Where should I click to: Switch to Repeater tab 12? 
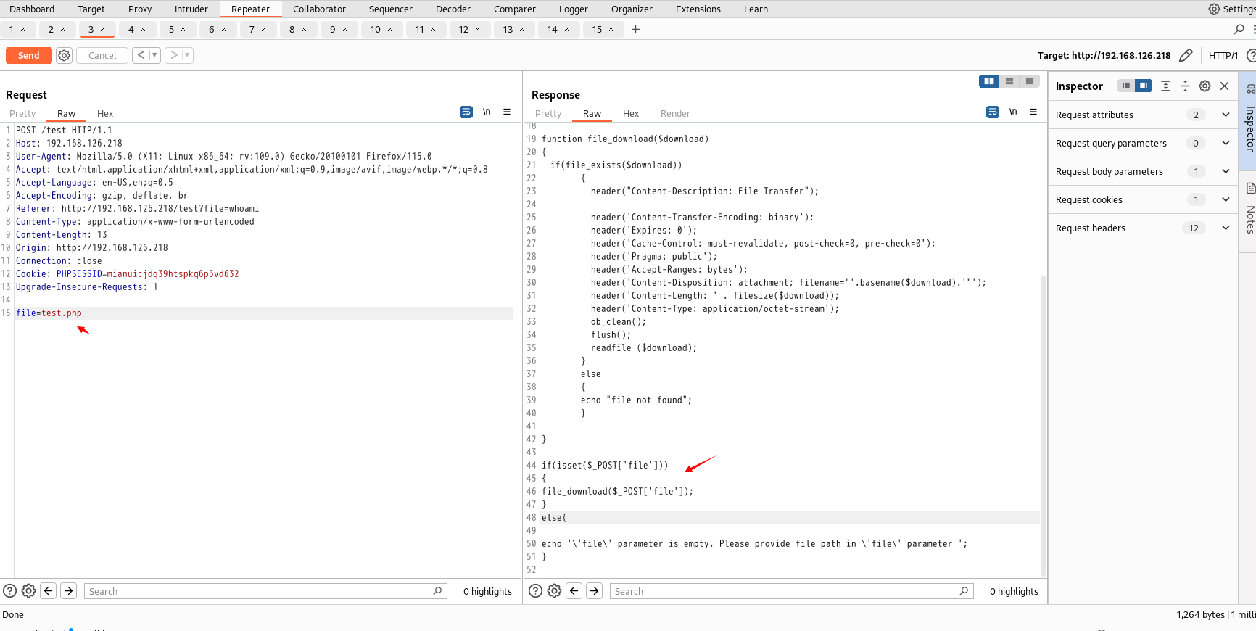click(x=469, y=29)
